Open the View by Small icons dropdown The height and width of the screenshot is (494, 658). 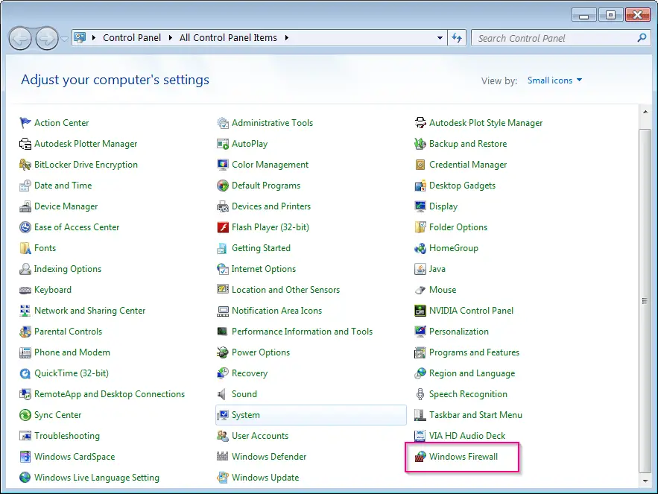(x=554, y=80)
